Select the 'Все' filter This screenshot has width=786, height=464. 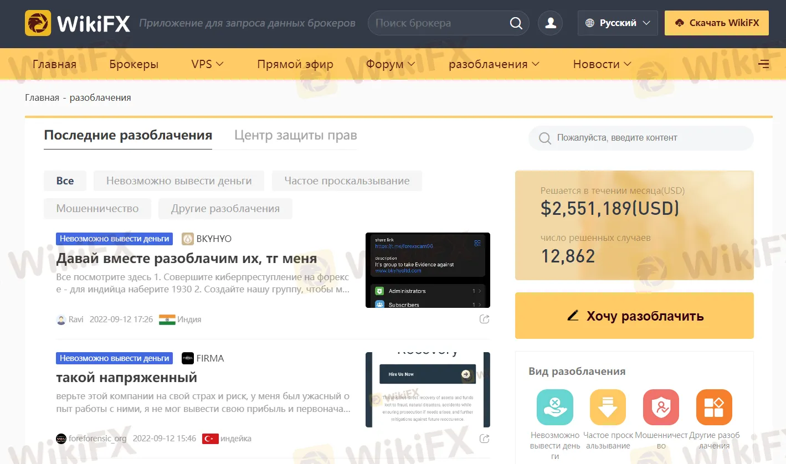pos(65,181)
